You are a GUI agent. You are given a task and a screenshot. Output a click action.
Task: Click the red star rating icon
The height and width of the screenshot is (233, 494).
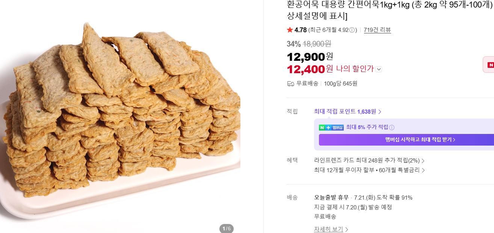coord(290,30)
